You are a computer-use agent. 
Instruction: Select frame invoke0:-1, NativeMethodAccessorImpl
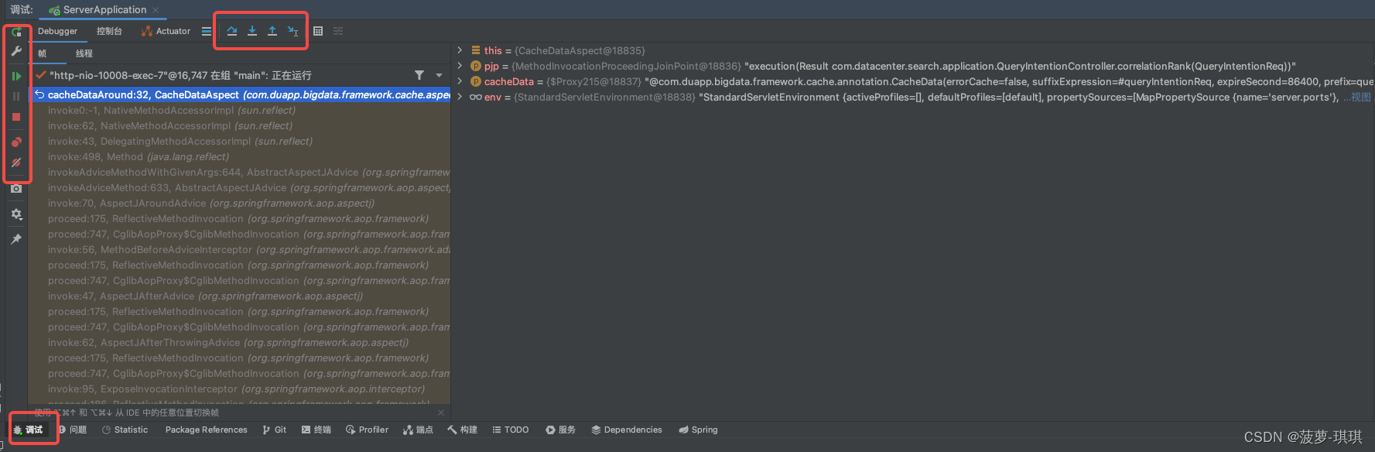click(240, 110)
